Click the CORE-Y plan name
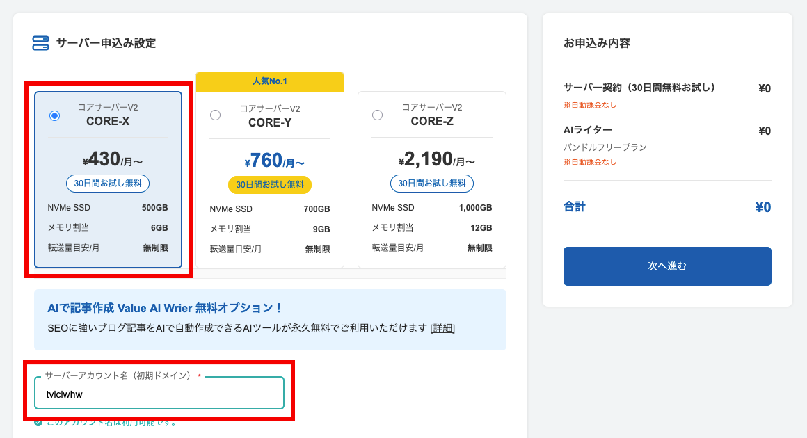 [270, 123]
